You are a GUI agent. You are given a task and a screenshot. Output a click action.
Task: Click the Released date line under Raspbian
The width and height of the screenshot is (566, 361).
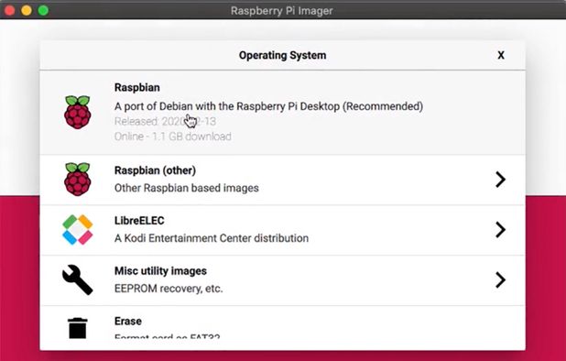tap(166, 121)
